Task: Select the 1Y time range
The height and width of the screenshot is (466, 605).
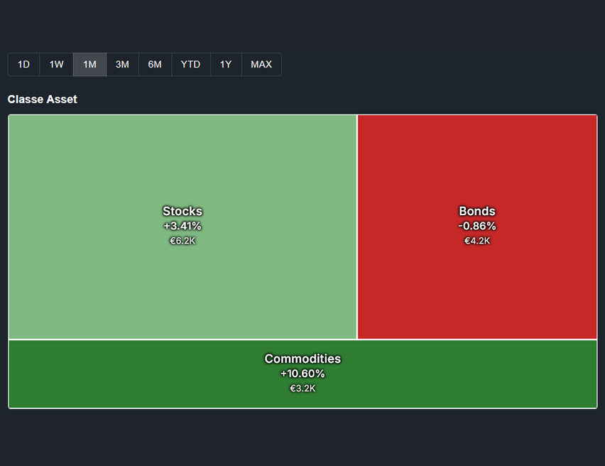Action: click(225, 64)
